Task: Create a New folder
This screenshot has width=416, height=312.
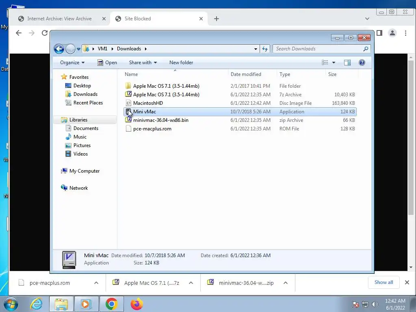Action: coord(181,63)
